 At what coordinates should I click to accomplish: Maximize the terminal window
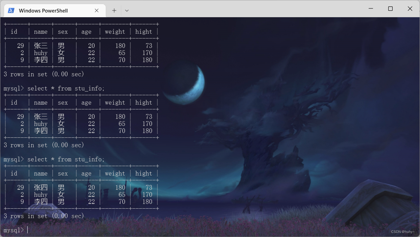pos(390,9)
